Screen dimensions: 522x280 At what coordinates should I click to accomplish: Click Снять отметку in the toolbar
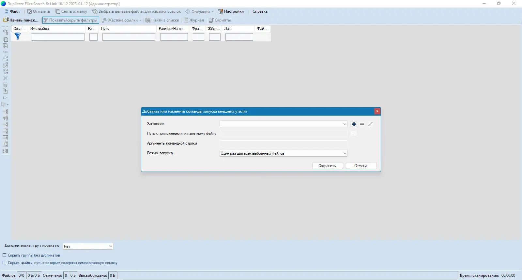(71, 11)
